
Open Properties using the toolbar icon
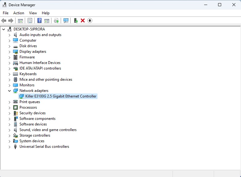tap(30, 20)
